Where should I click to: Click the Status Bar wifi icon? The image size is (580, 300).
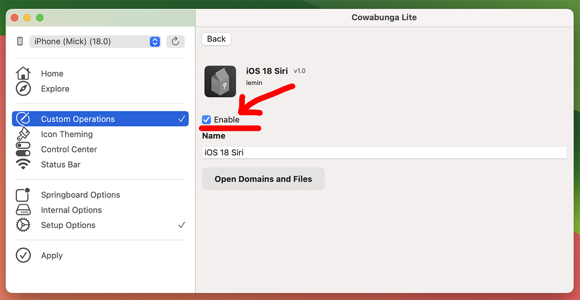coord(23,165)
